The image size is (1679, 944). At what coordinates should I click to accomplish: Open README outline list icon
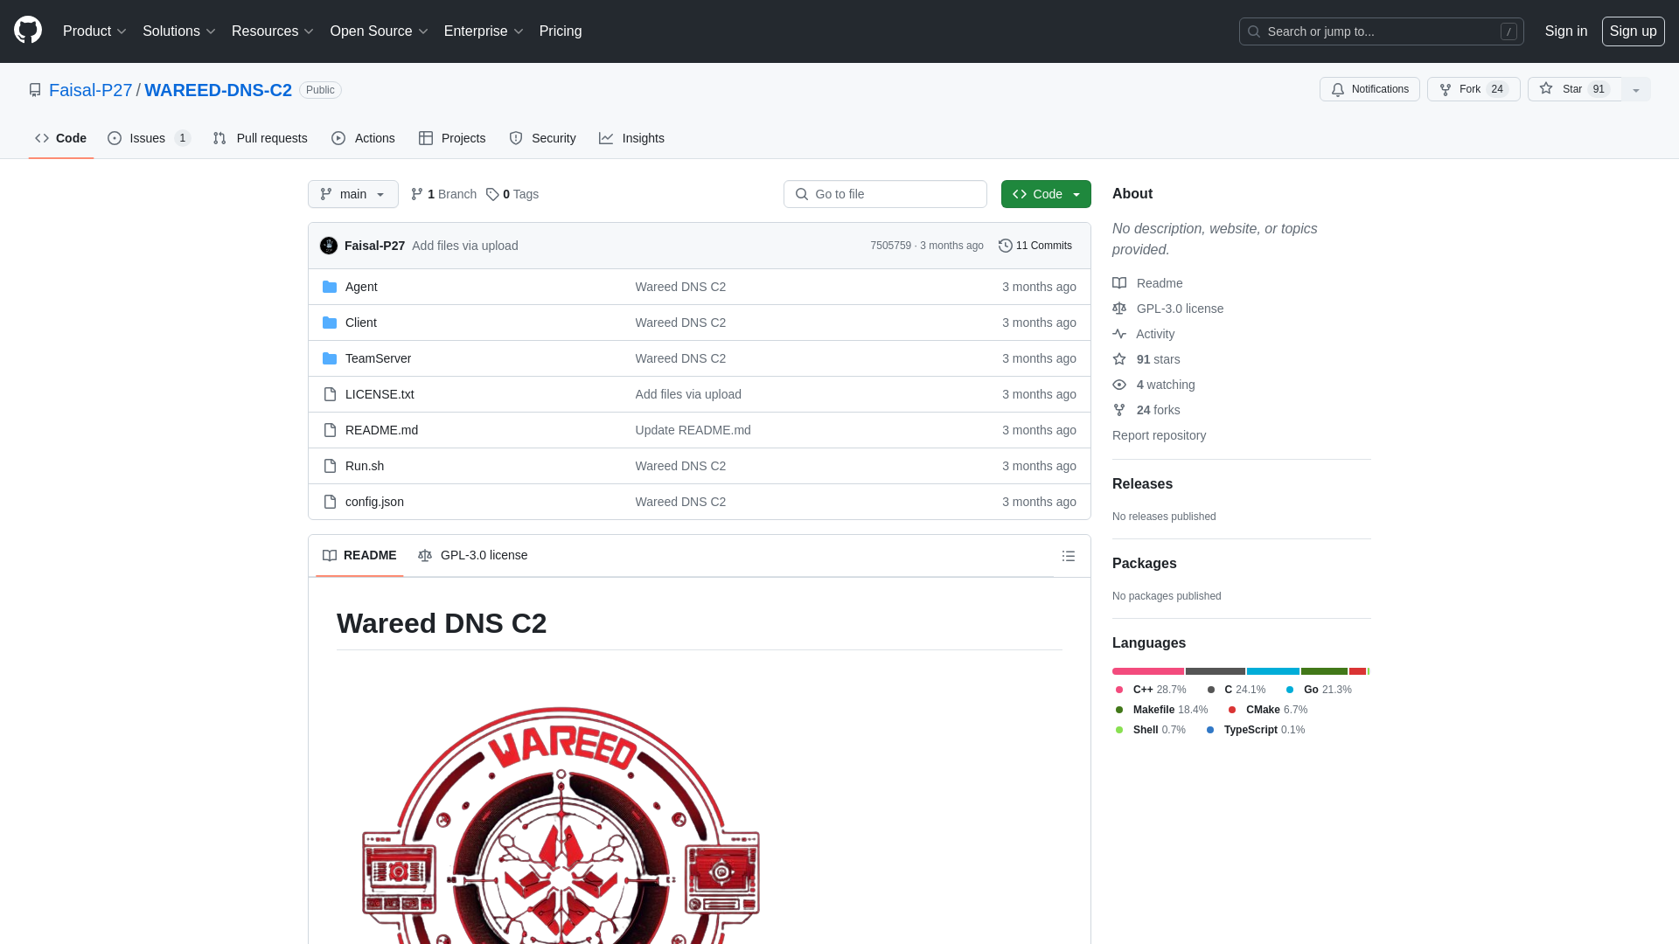(1069, 556)
